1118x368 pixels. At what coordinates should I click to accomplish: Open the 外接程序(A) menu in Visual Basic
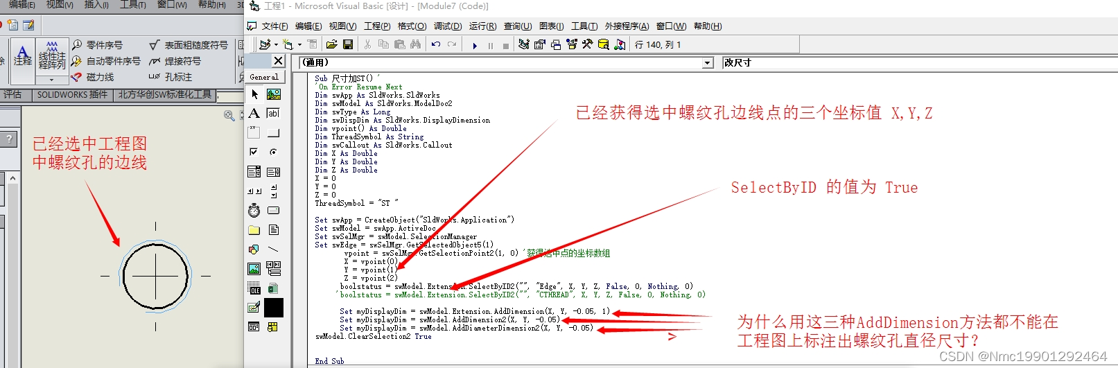(627, 26)
